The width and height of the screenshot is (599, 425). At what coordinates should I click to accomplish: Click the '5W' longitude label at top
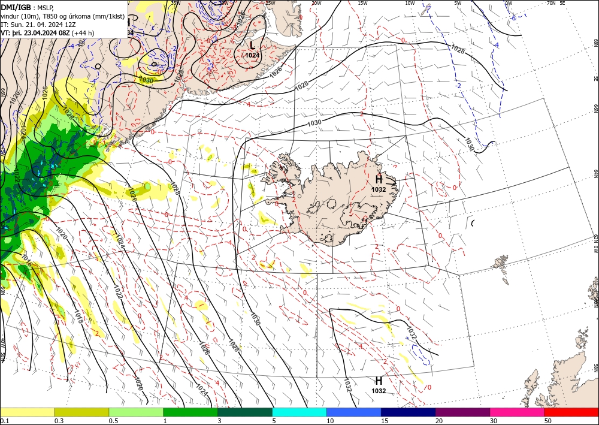[x=458, y=3]
